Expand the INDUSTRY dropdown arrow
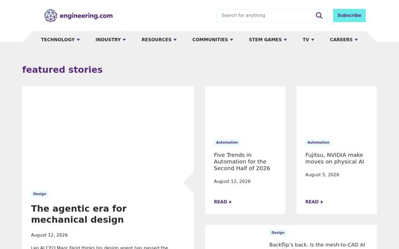The image size is (399, 249). tap(124, 40)
